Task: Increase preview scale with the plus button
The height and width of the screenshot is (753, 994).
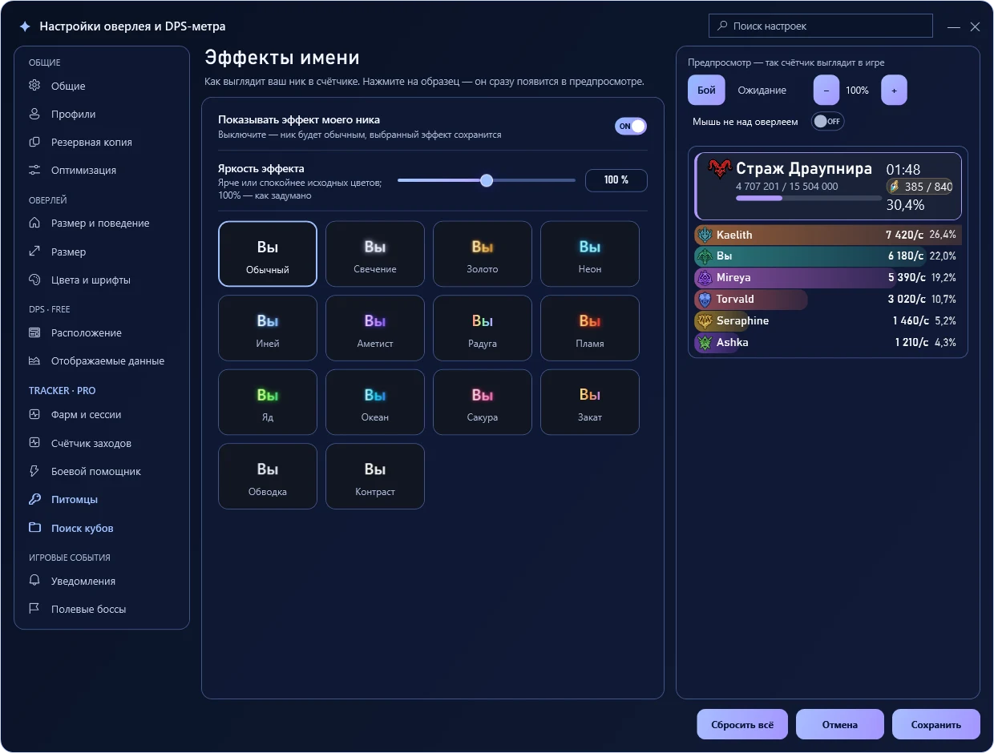Action: coord(894,91)
